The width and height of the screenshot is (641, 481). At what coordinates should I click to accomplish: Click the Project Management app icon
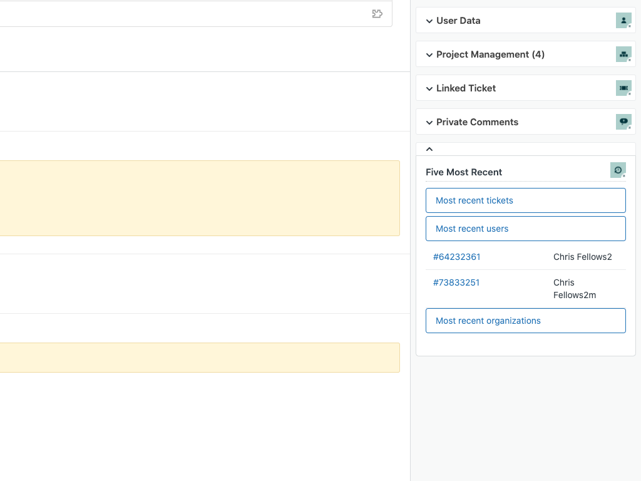tap(623, 54)
